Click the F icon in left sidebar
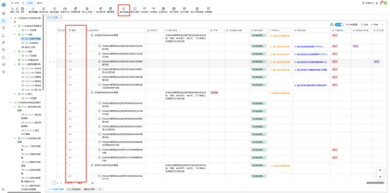This screenshot has width=390, height=193. click(3, 28)
